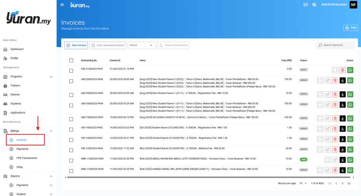
Task: Click the Search keyword field
Action: [335, 45]
